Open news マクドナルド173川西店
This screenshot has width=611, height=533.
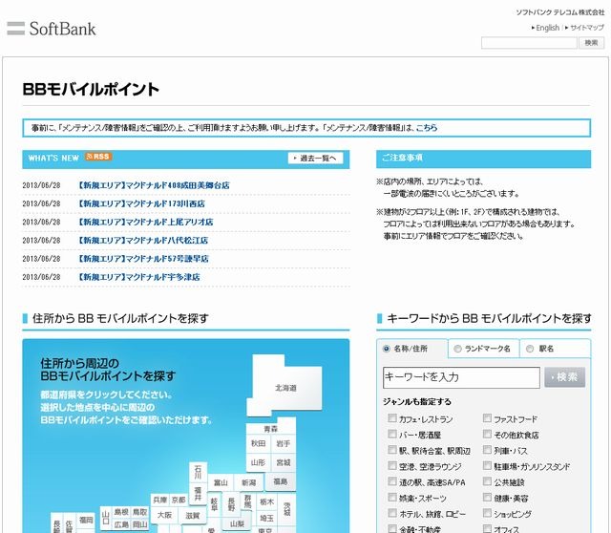tap(141, 203)
